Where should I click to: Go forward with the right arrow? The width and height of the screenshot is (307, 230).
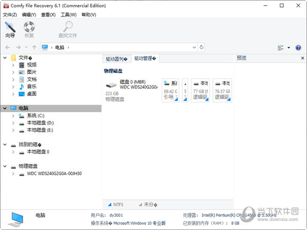point(18,48)
